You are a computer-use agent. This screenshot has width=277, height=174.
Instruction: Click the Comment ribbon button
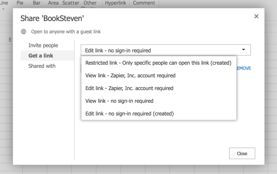pyautogui.click(x=144, y=3)
